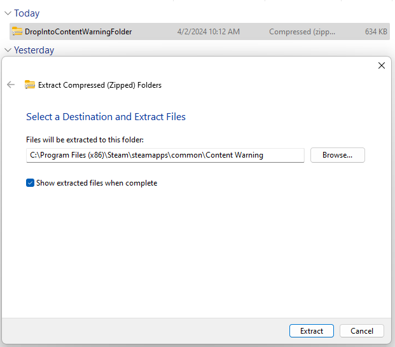395x347 pixels.
Task: Select the DropIntoContentWarningFolder file name
Action: tap(78, 32)
